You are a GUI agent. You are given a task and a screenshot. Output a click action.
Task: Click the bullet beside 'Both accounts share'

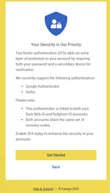[x=22, y=120]
